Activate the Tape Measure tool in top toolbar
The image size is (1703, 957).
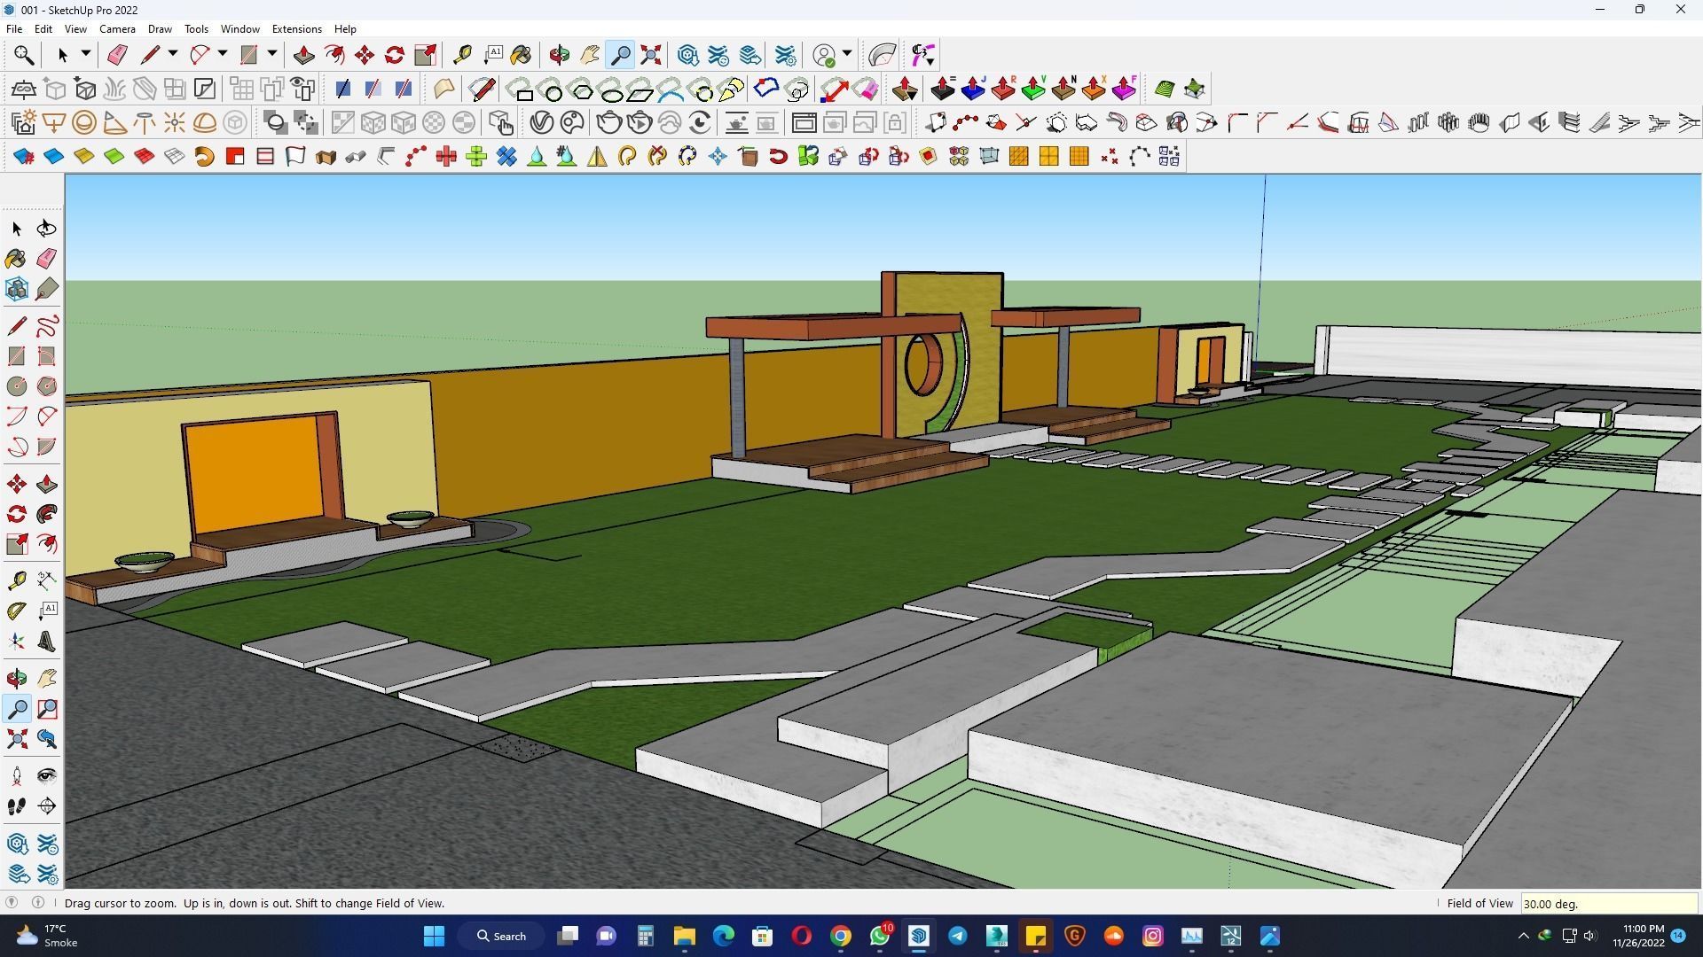click(462, 55)
